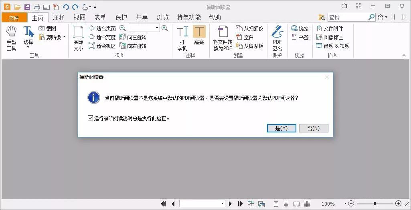Open the 100% zoom dropdown arrow
The width and height of the screenshot is (411, 210).
tap(345, 204)
